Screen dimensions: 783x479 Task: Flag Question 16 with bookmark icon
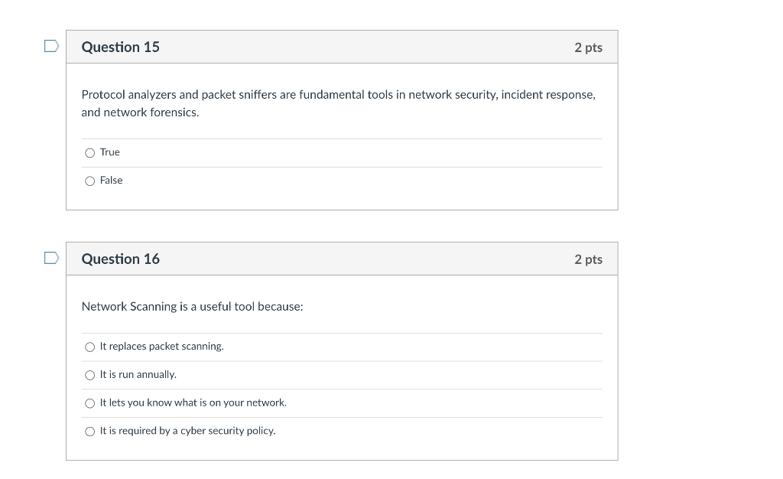pyautogui.click(x=51, y=258)
